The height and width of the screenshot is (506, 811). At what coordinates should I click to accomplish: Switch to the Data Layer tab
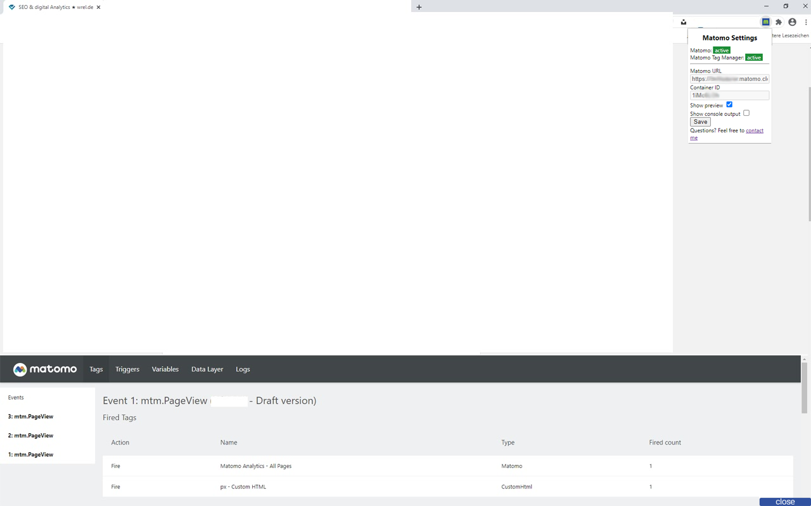click(207, 369)
